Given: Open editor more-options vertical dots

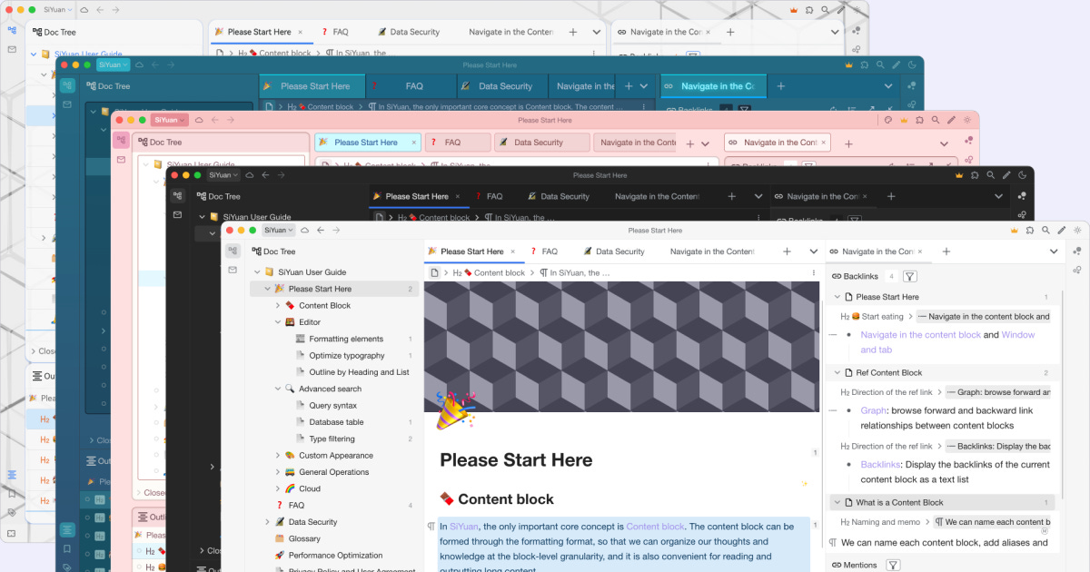Looking at the screenshot, I should click(x=813, y=272).
